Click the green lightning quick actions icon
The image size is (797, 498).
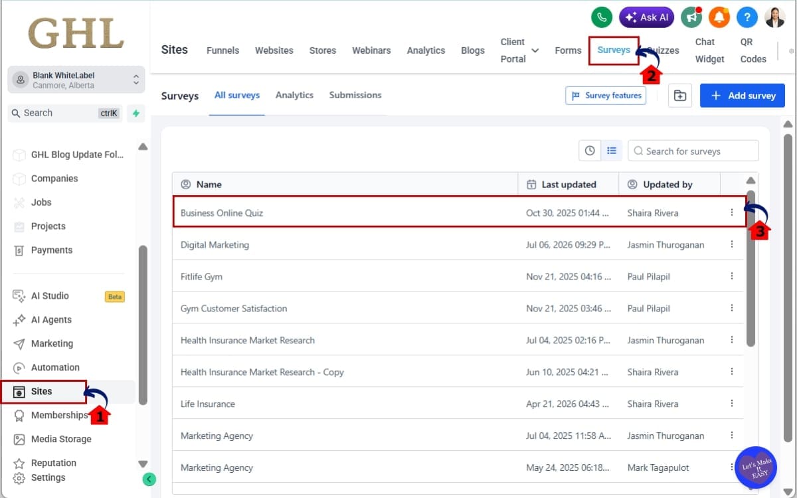tap(136, 113)
